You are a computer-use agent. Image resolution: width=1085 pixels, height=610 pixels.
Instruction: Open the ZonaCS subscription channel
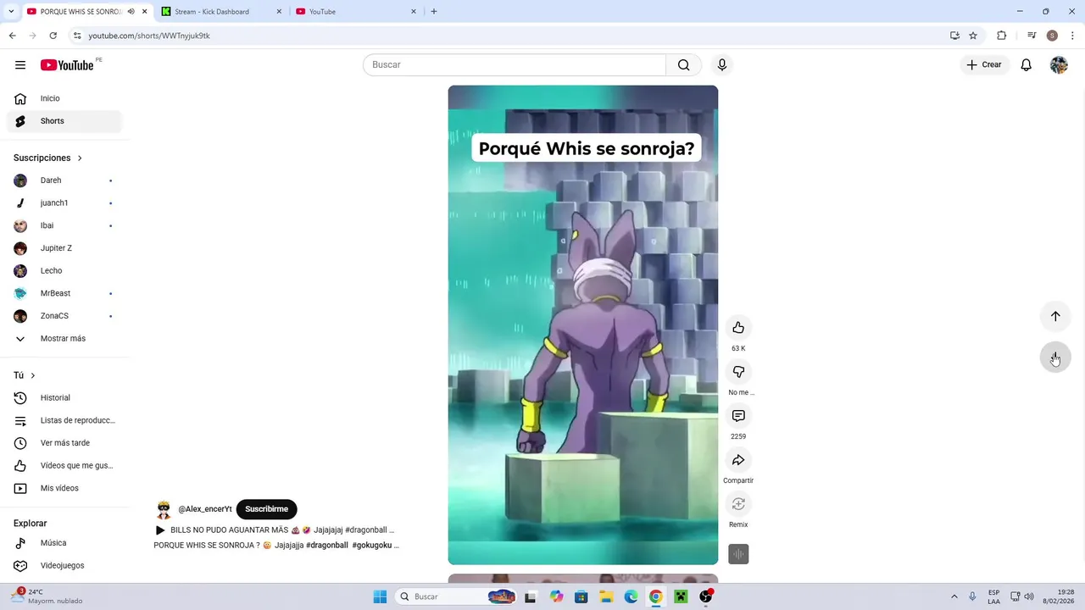(x=64, y=316)
